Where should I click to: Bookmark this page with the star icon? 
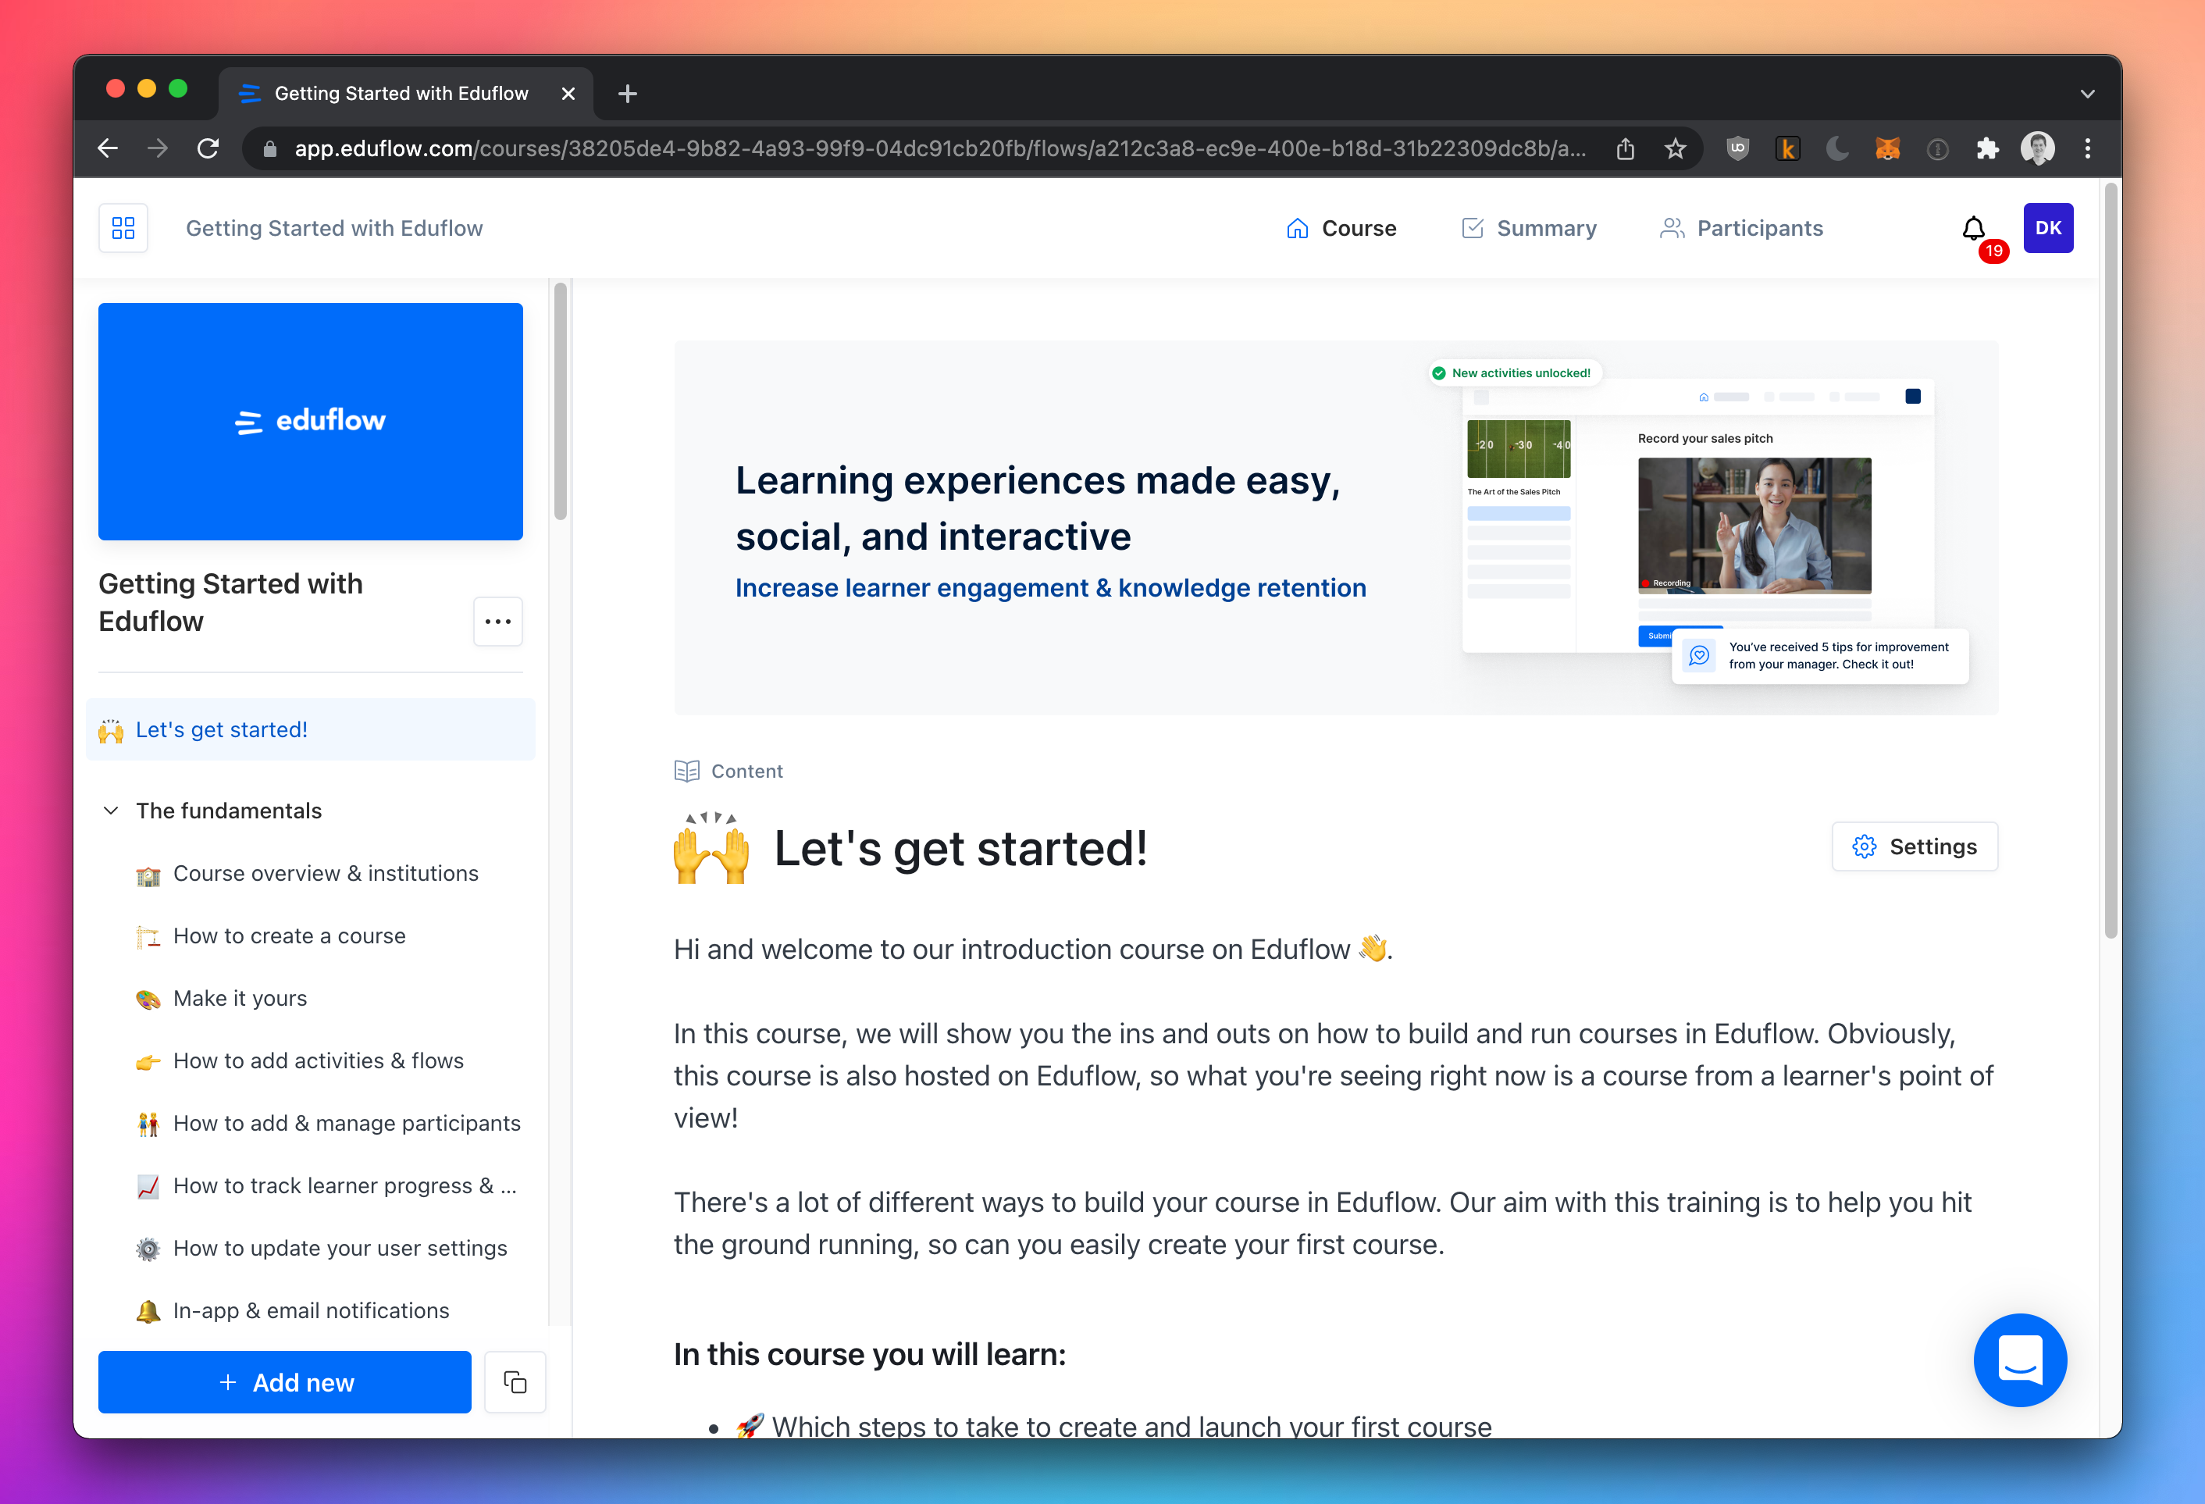(x=1676, y=149)
